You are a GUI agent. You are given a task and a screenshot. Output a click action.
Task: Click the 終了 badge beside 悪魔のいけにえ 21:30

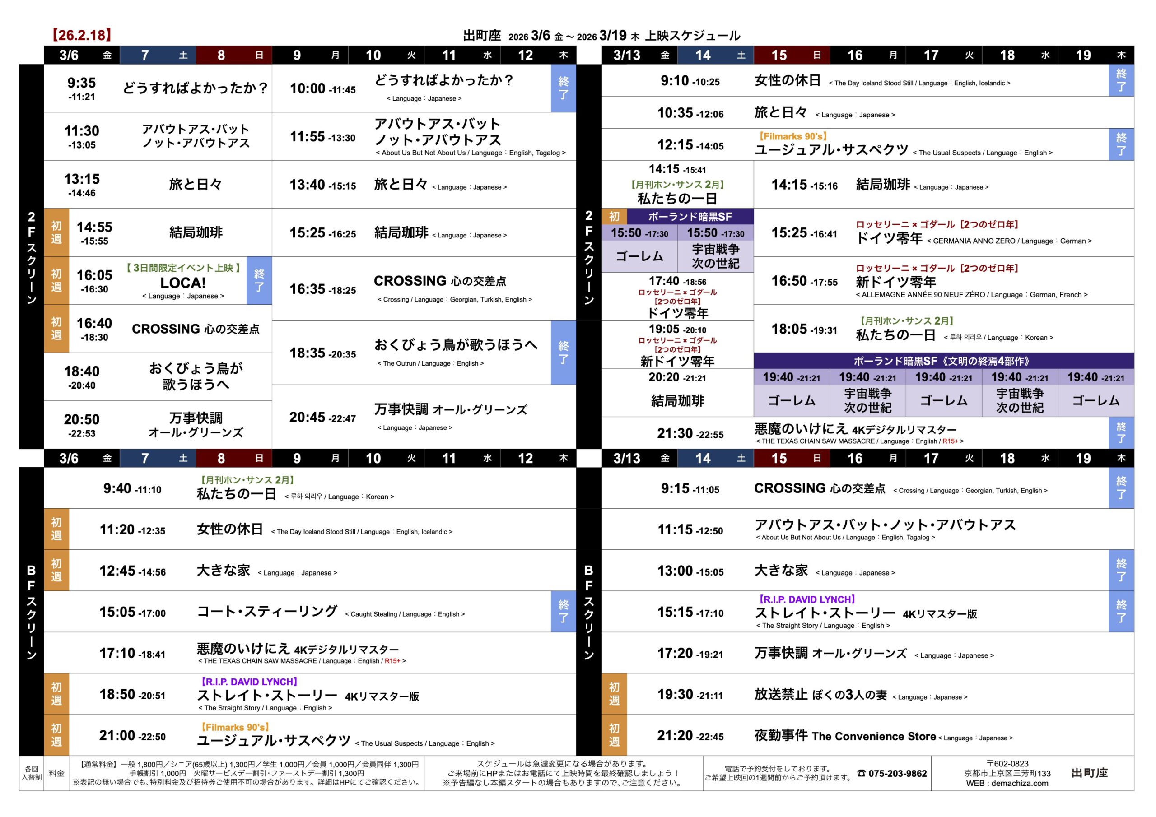click(1121, 432)
